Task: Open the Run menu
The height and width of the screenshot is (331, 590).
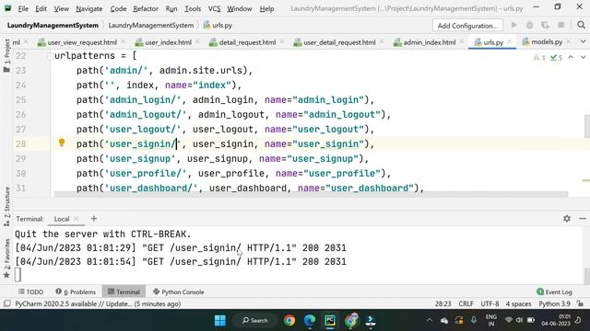Action: tap(171, 8)
